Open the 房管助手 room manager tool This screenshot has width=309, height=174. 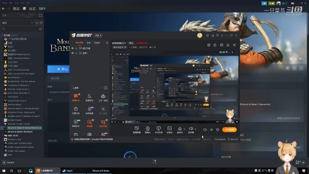(x=89, y=97)
